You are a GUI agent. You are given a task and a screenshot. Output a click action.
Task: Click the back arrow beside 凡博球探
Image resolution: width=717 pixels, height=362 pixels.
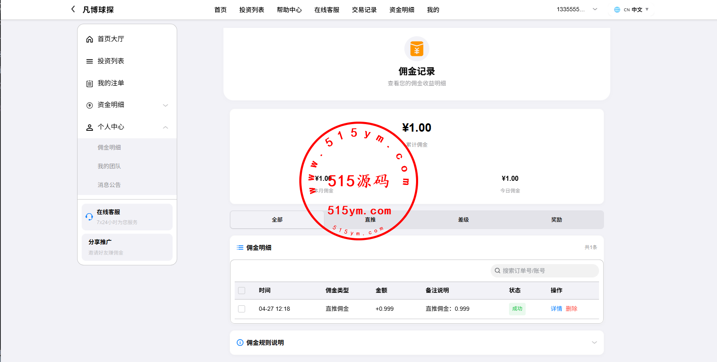[73, 9]
